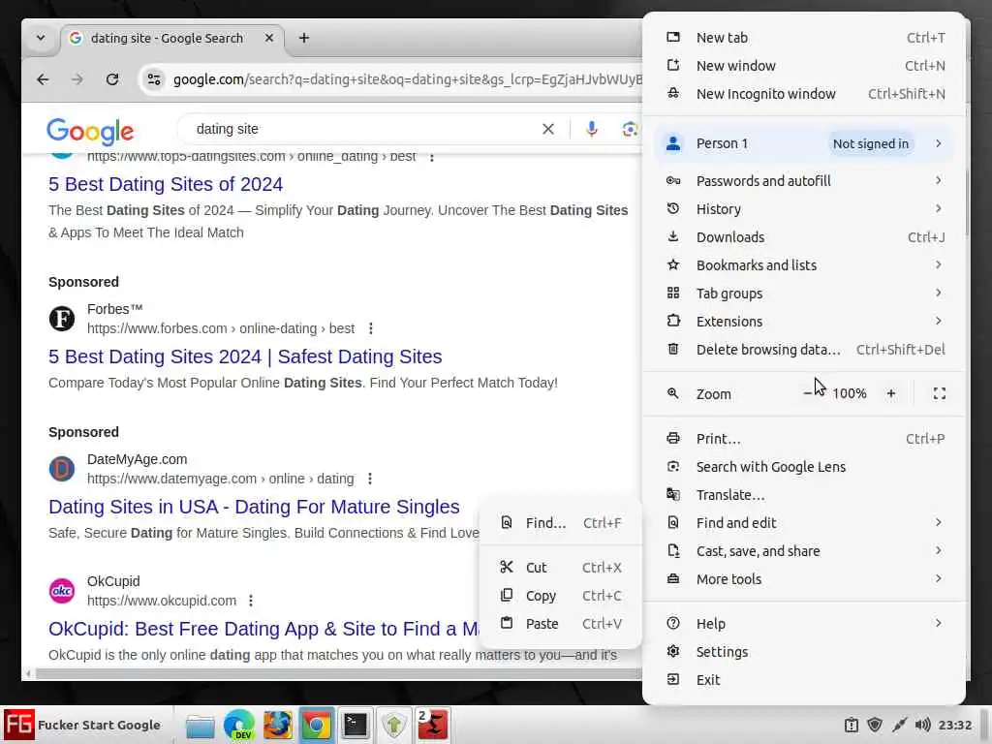Screen dimensions: 992x744
Task: Open Google Lens image search icon
Action: pyautogui.click(x=629, y=129)
